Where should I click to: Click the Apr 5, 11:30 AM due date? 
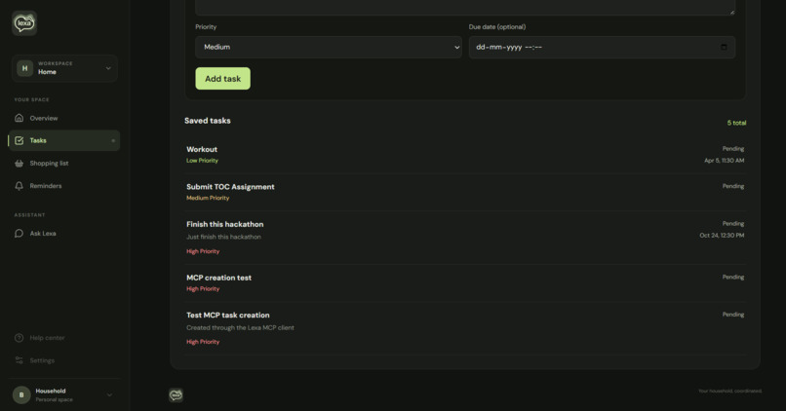pyautogui.click(x=724, y=161)
